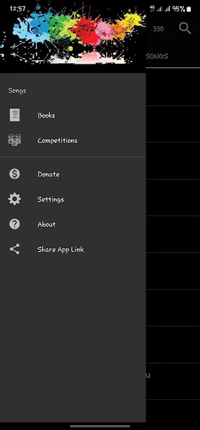Tap the colorful music splash banner
Image resolution: width=200 pixels, height=430 pixels.
click(73, 35)
